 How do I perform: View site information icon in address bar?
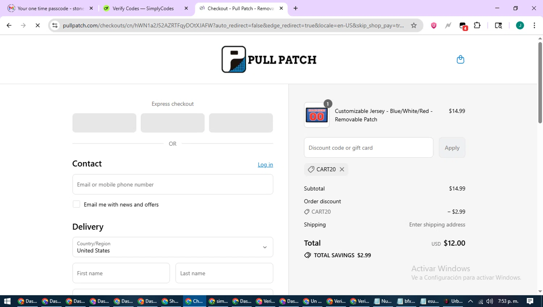pyautogui.click(x=55, y=25)
